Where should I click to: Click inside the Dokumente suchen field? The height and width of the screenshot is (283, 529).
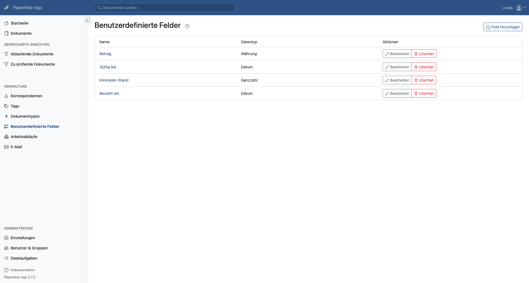[165, 7]
